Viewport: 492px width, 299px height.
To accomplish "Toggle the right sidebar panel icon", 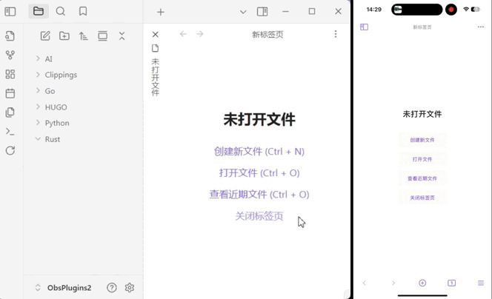I will (262, 12).
